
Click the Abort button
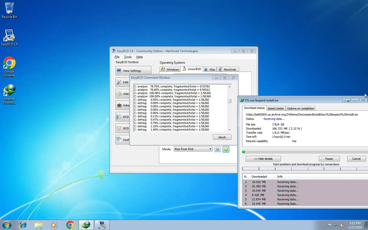click(x=222, y=137)
